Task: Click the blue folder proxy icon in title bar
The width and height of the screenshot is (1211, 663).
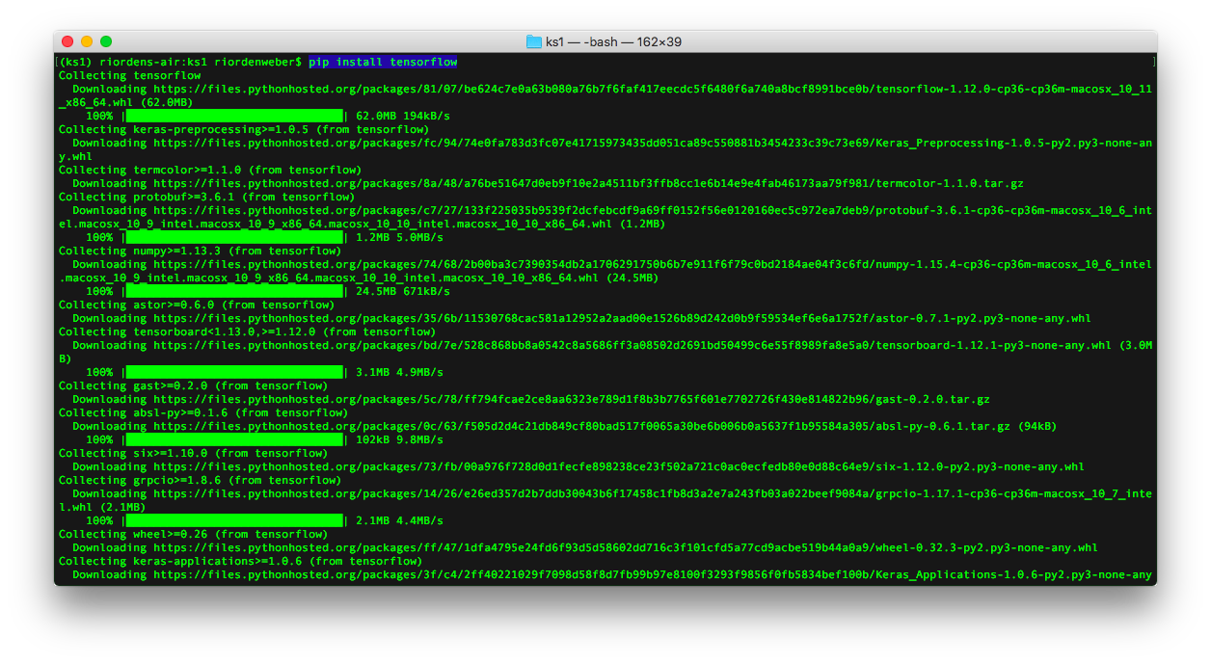Action: (531, 41)
